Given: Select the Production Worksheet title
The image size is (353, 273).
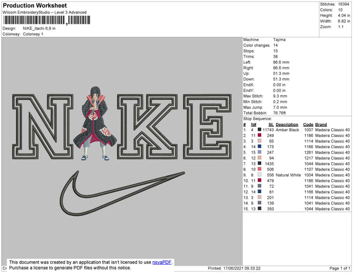Looking at the screenshot, I should coord(35,5).
